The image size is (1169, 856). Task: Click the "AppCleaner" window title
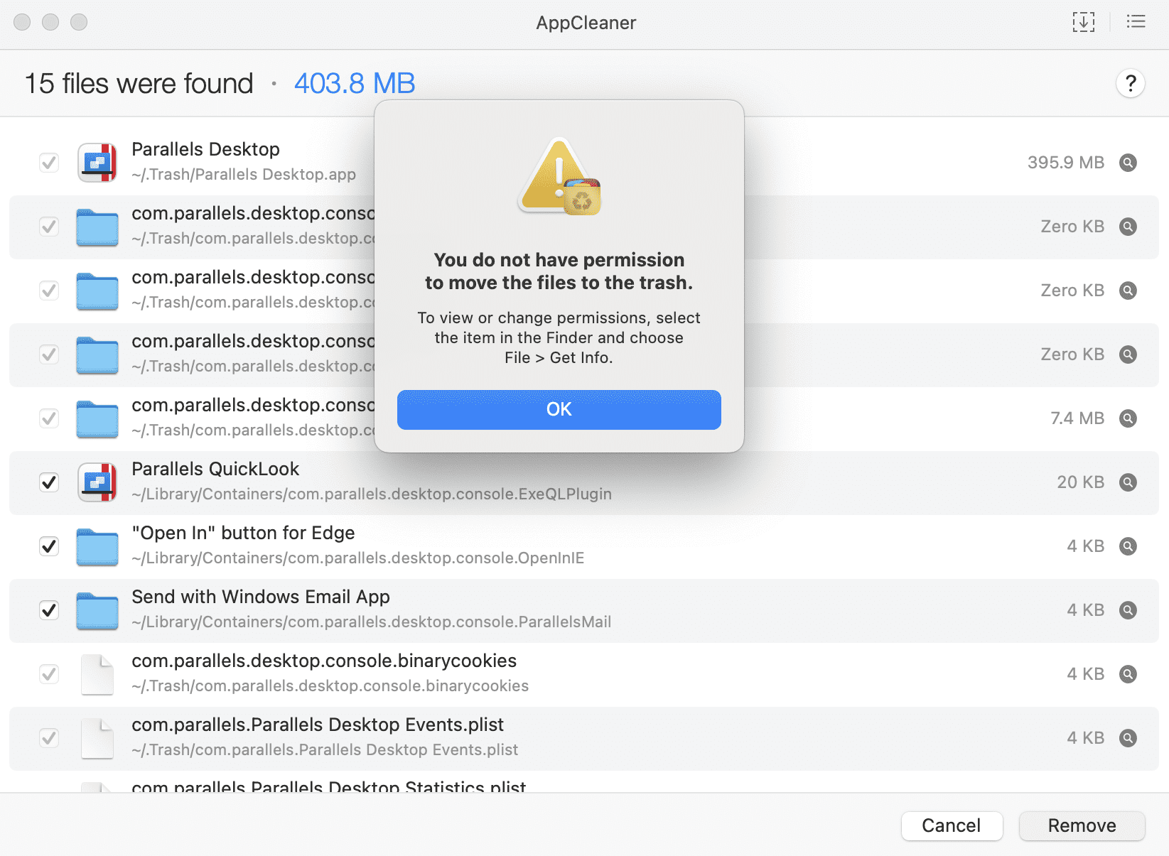tap(586, 23)
